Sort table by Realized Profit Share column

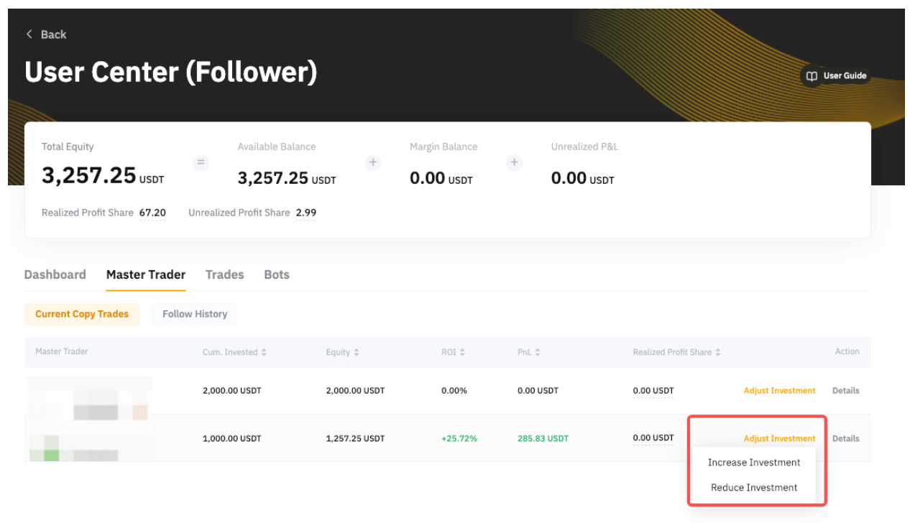717,353
